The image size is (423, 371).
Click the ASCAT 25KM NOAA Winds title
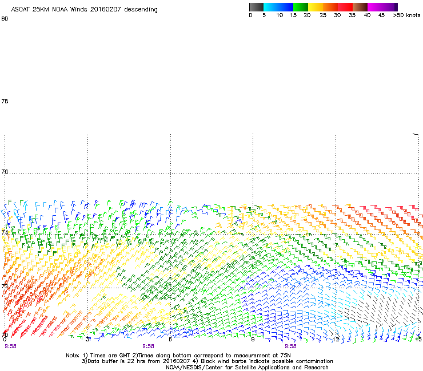coord(85,10)
